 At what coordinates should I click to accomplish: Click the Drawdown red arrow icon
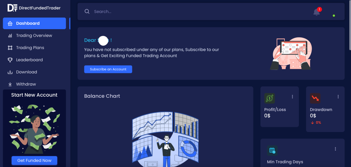tap(315, 98)
